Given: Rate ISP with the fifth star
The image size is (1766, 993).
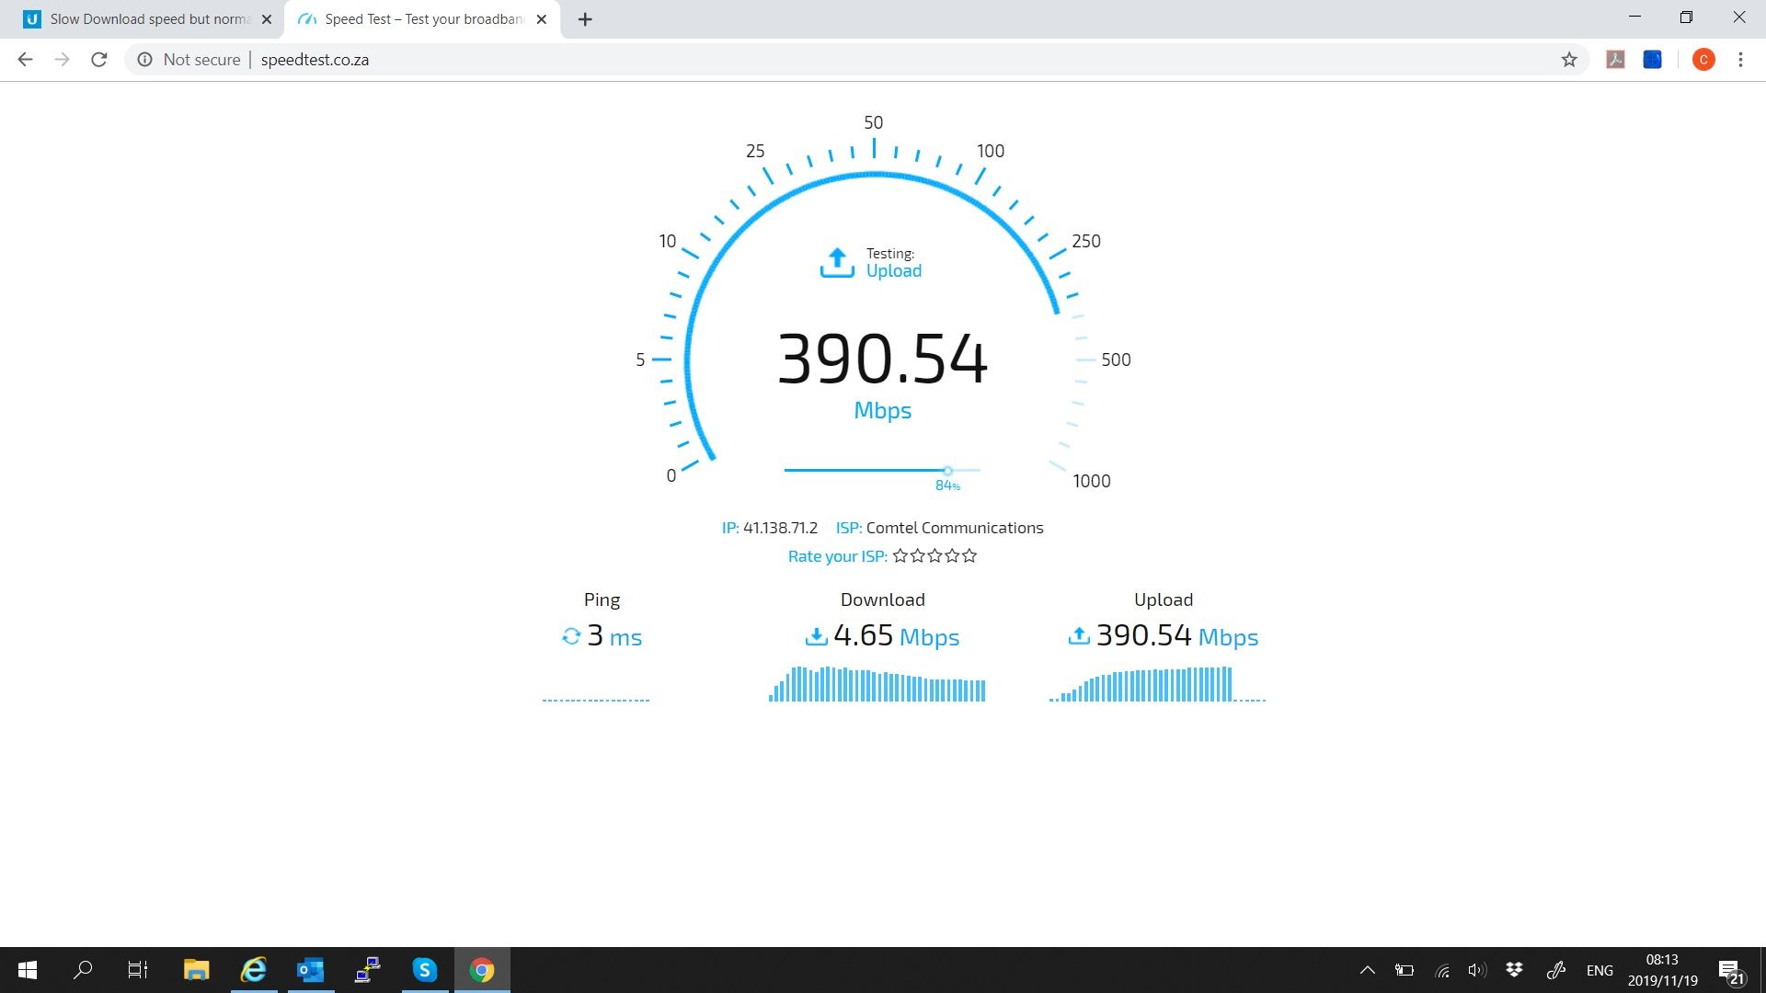Looking at the screenshot, I should pos(969,555).
